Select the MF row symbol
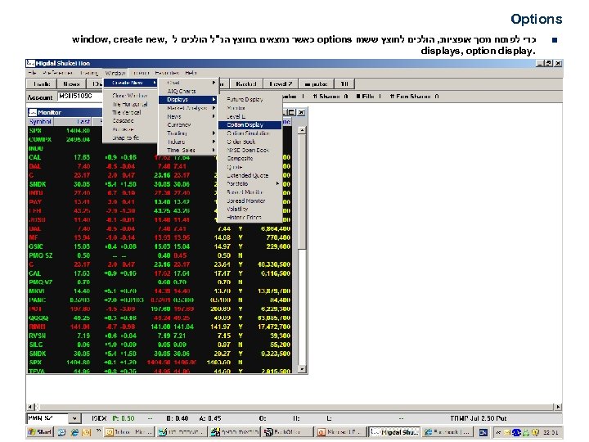This screenshot has width=589, height=442. tap(34, 237)
